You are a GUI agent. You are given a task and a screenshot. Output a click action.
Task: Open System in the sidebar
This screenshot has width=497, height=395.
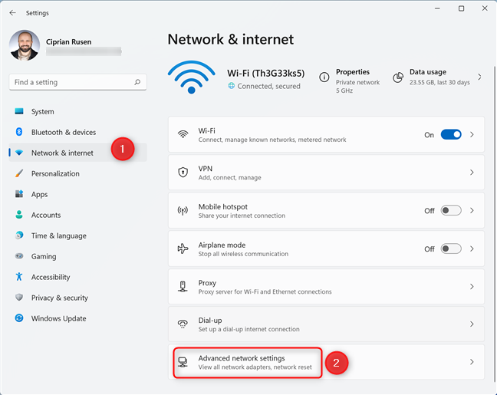77,111
